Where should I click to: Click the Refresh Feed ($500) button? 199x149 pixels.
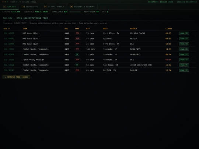[x=16, y=77]
